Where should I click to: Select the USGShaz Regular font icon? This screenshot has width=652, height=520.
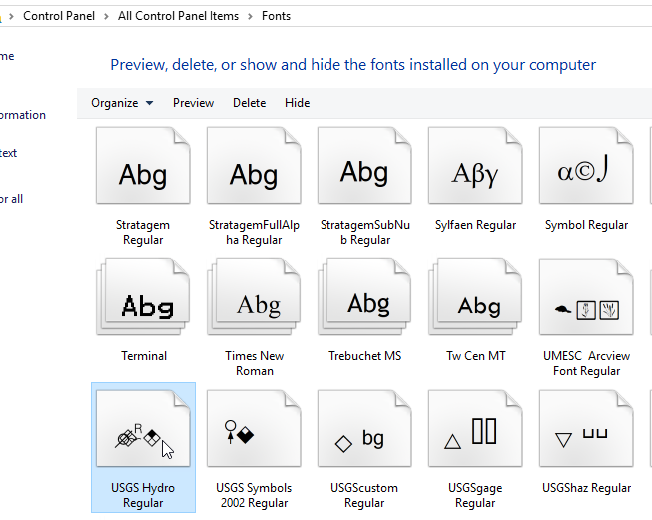(x=586, y=428)
